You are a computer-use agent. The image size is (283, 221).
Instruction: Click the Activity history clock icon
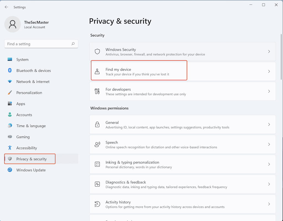point(97,204)
